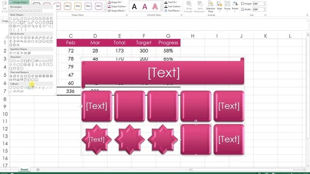Select the star shape containing [Text]
The width and height of the screenshot is (310, 174).
[x=96, y=139]
